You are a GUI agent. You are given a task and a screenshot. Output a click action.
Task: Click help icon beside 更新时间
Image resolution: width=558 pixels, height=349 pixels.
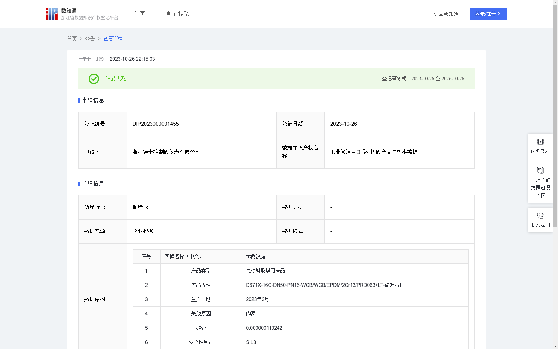point(101,59)
